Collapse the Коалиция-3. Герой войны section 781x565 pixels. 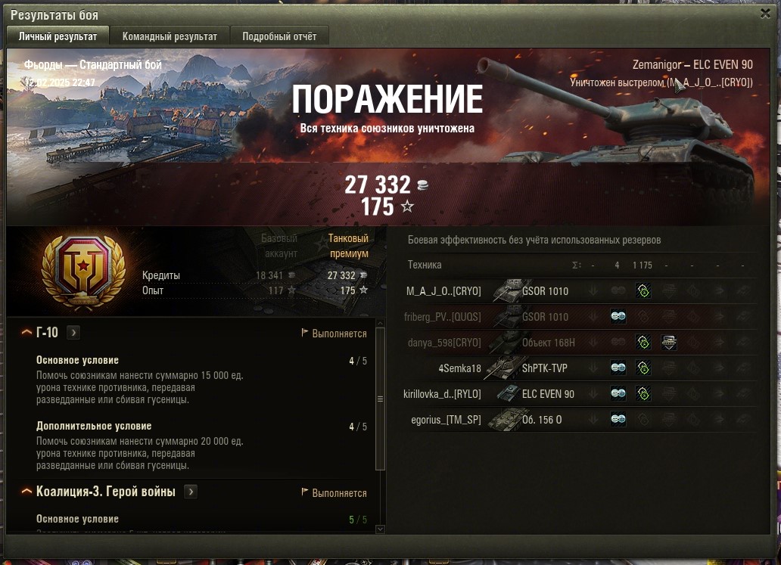click(26, 492)
